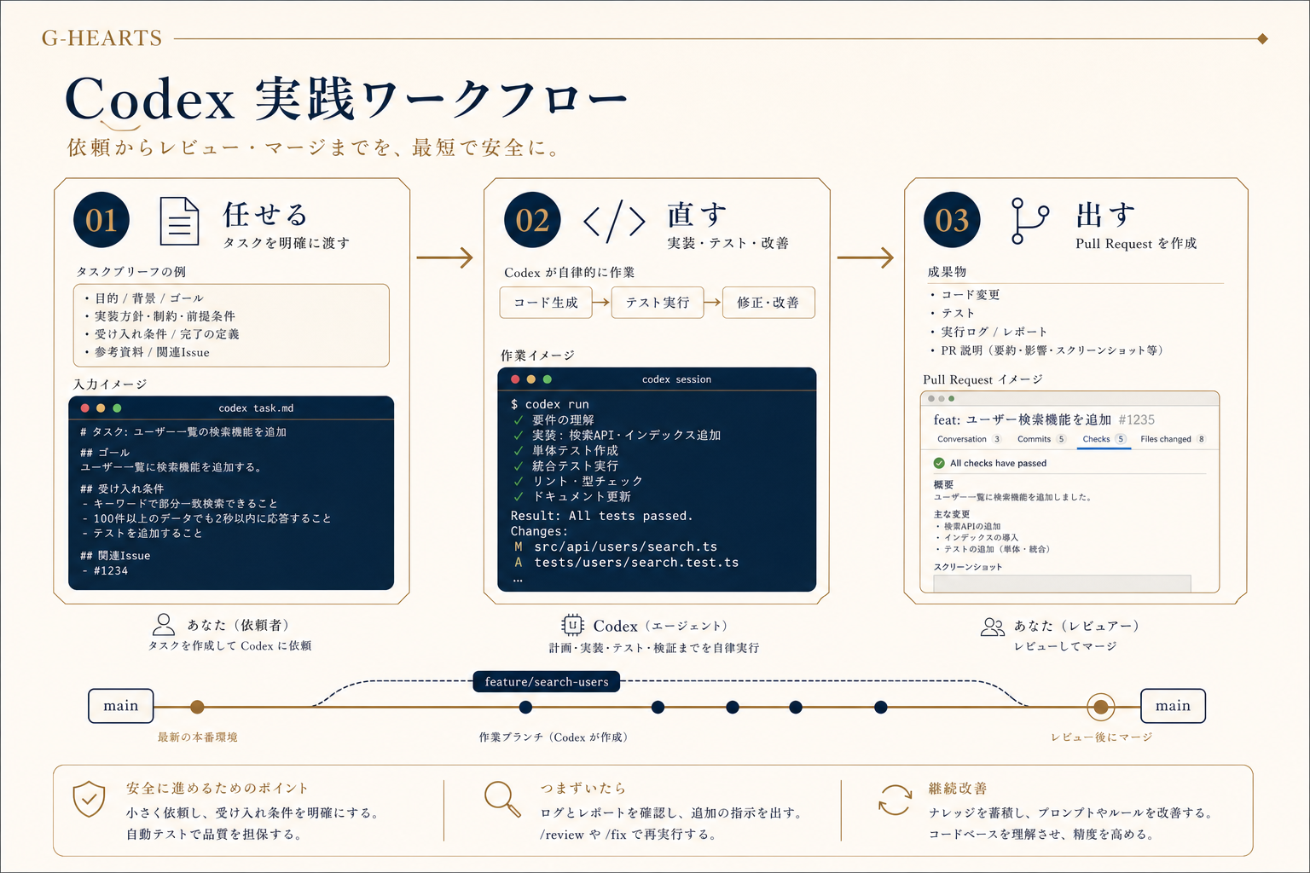
Task: Click the All checks have passed text
Action: [998, 463]
